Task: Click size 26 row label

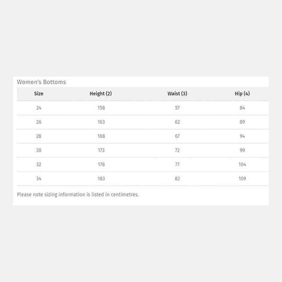Action: (39, 122)
